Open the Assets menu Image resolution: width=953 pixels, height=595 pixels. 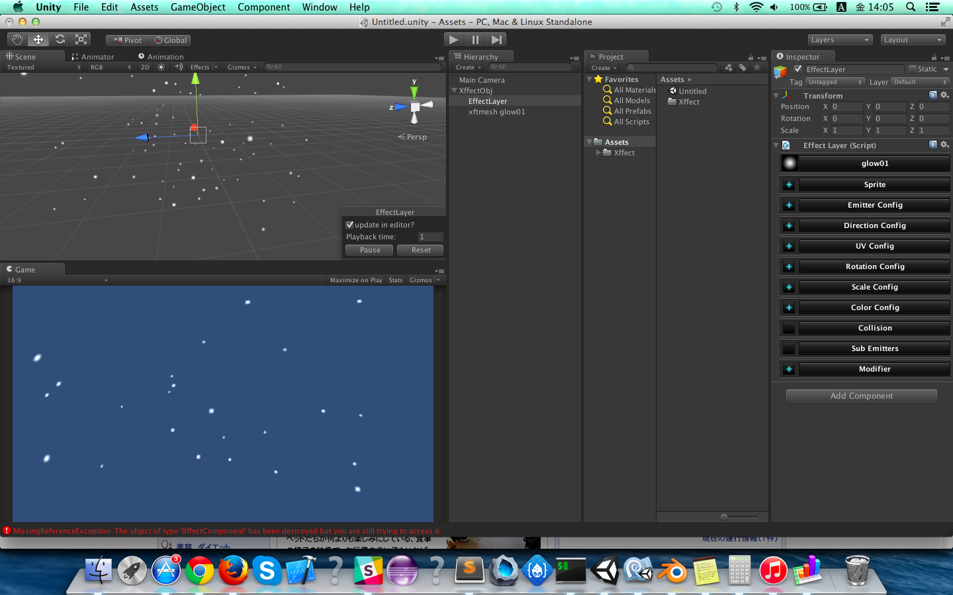pos(144,7)
